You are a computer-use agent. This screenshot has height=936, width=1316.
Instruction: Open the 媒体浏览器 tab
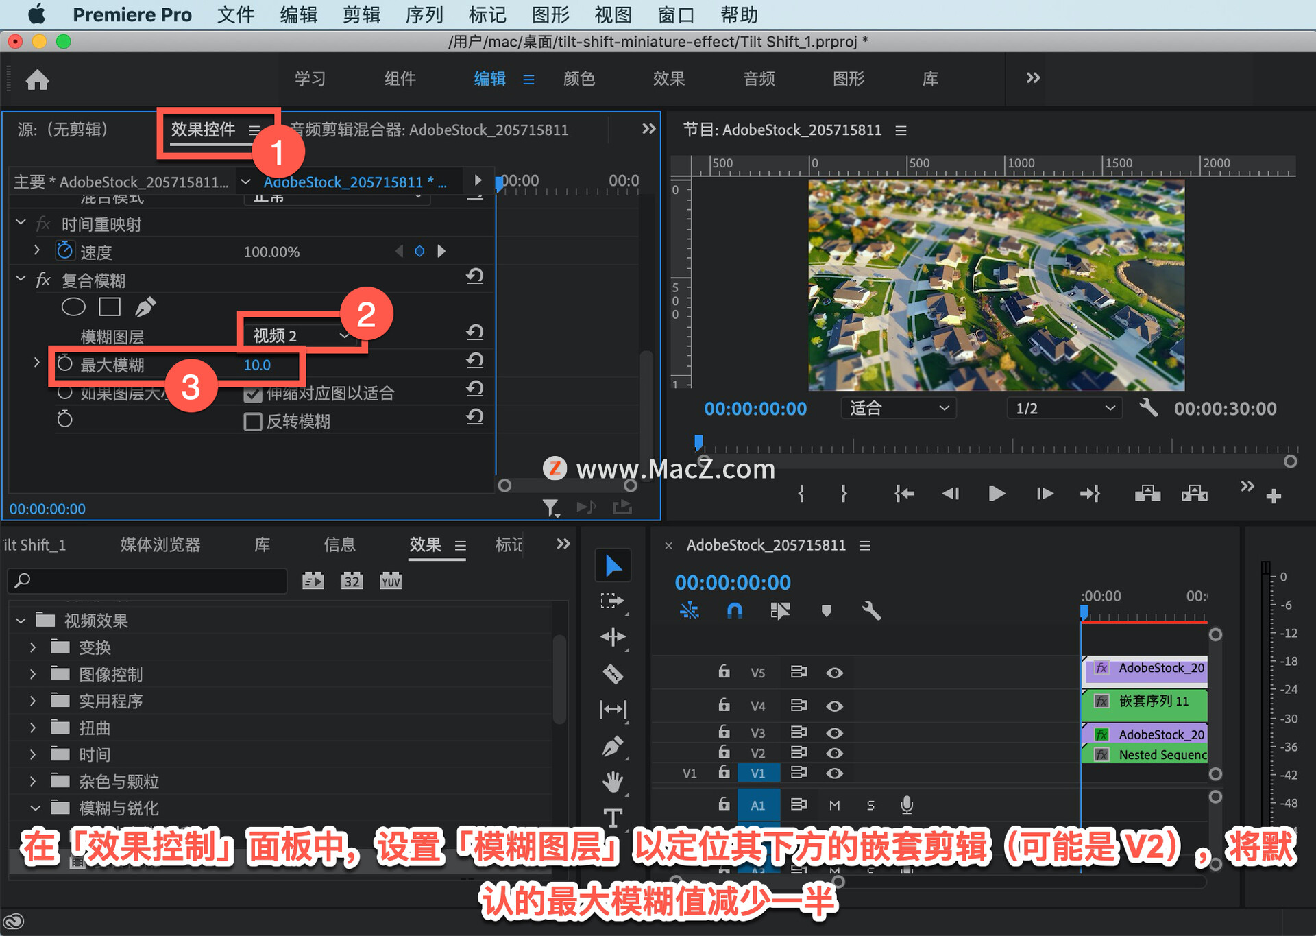point(160,544)
